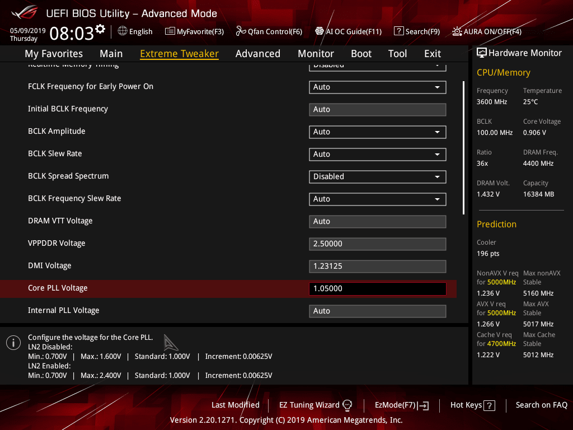Select the BCLK Spread Spectrum label
The height and width of the screenshot is (430, 573).
[68, 176]
